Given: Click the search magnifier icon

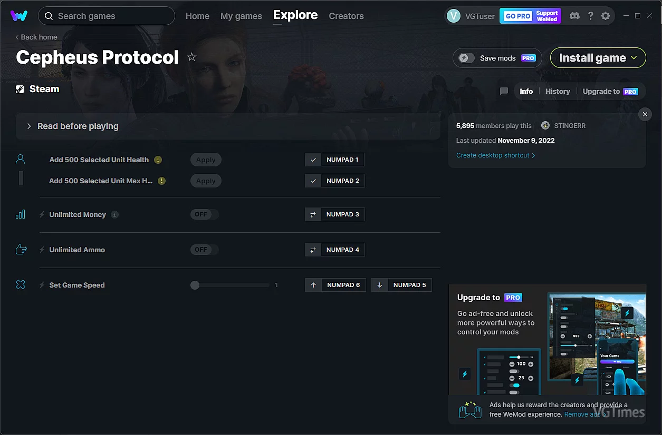Looking at the screenshot, I should [x=49, y=16].
